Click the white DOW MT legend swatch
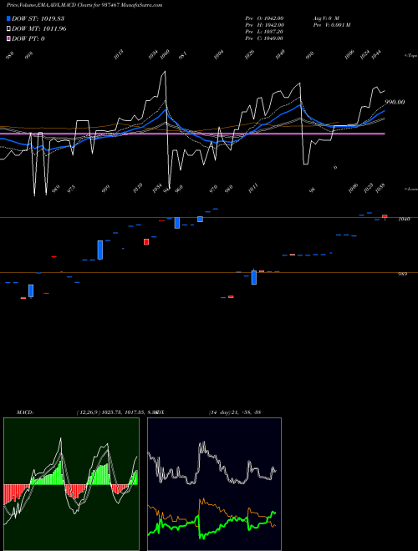The image size is (418, 551). point(9,29)
